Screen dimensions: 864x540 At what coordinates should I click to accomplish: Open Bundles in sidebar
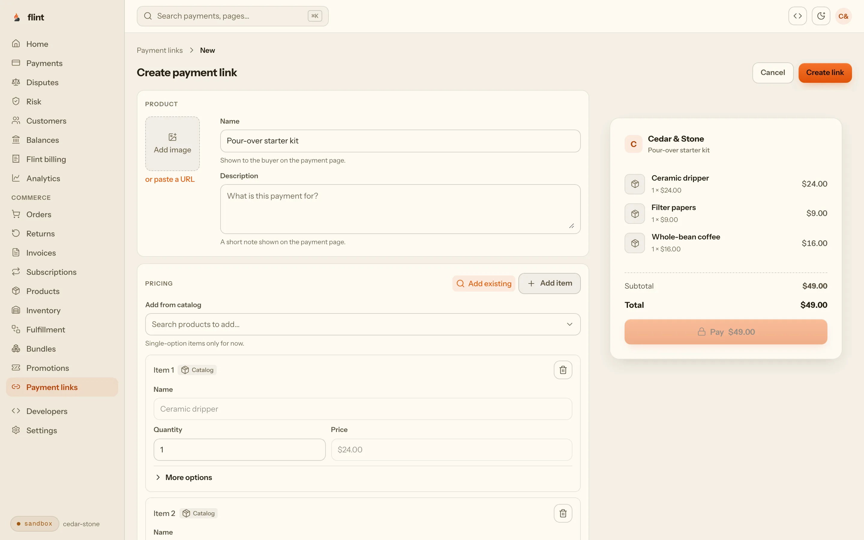pyautogui.click(x=62, y=349)
